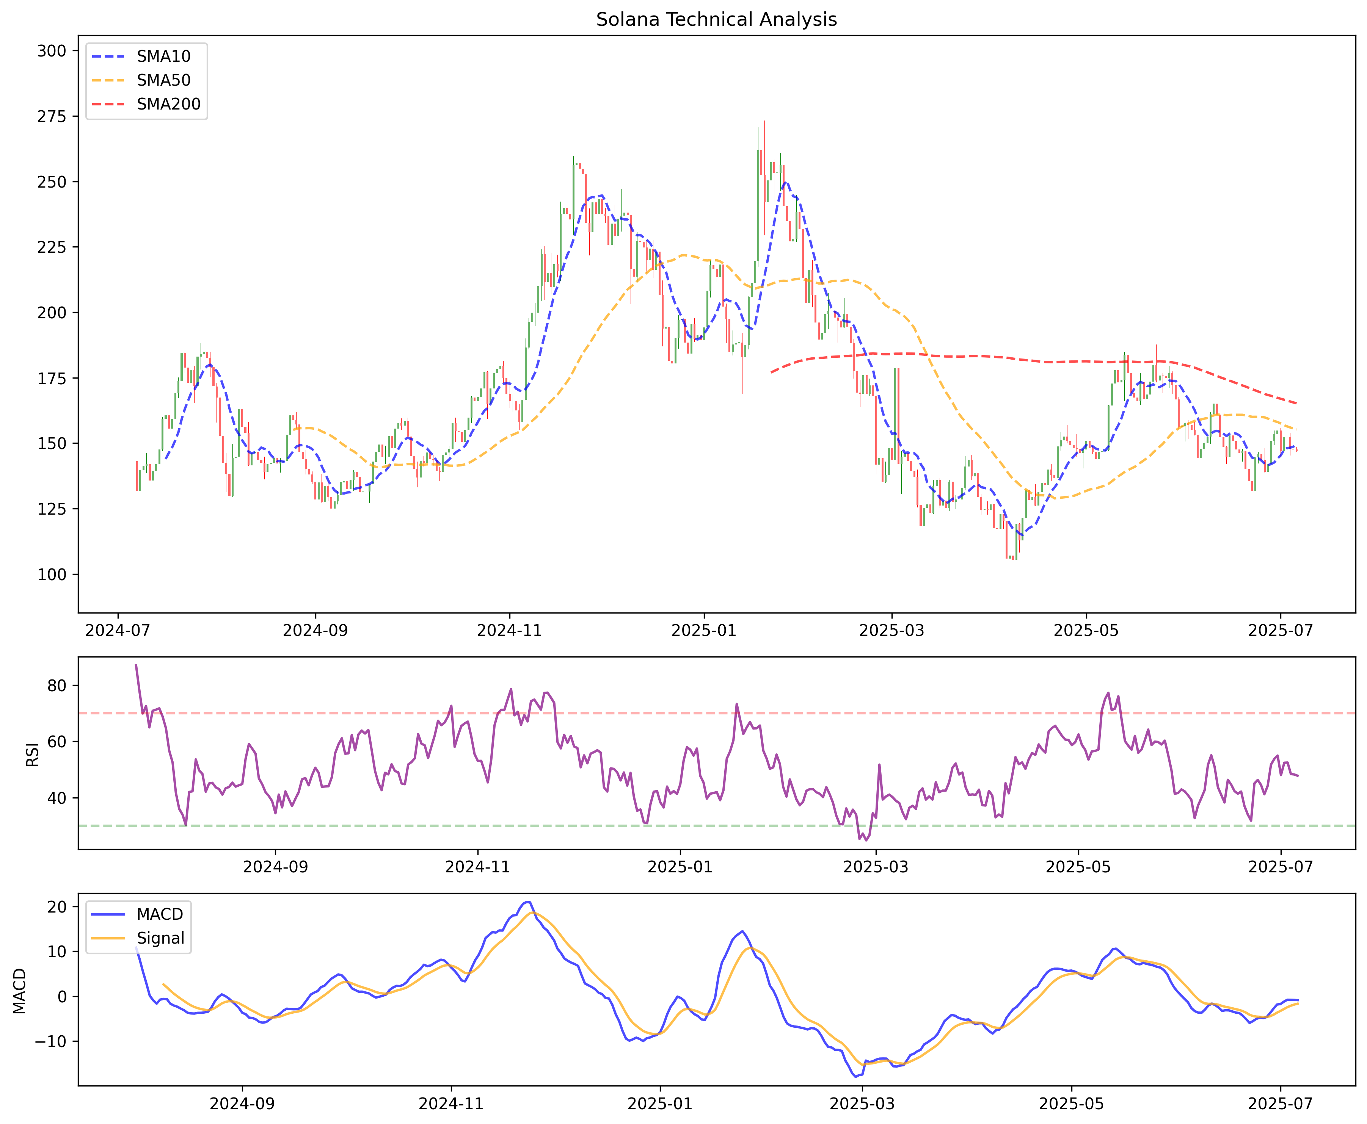
Task: Click the SMA50 legend entry
Action: pyautogui.click(x=163, y=80)
